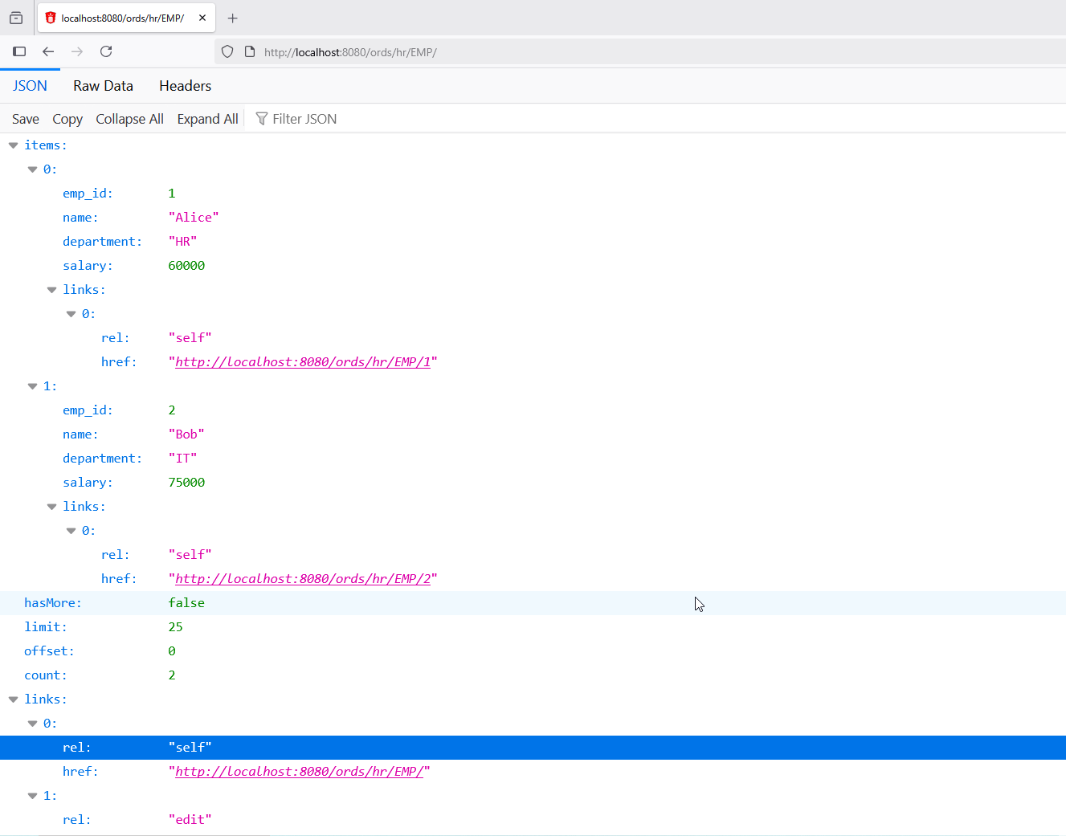Select the localhost:8080/ords/hr/EMP/ browser tab
The image size is (1066, 836).
coord(126,18)
